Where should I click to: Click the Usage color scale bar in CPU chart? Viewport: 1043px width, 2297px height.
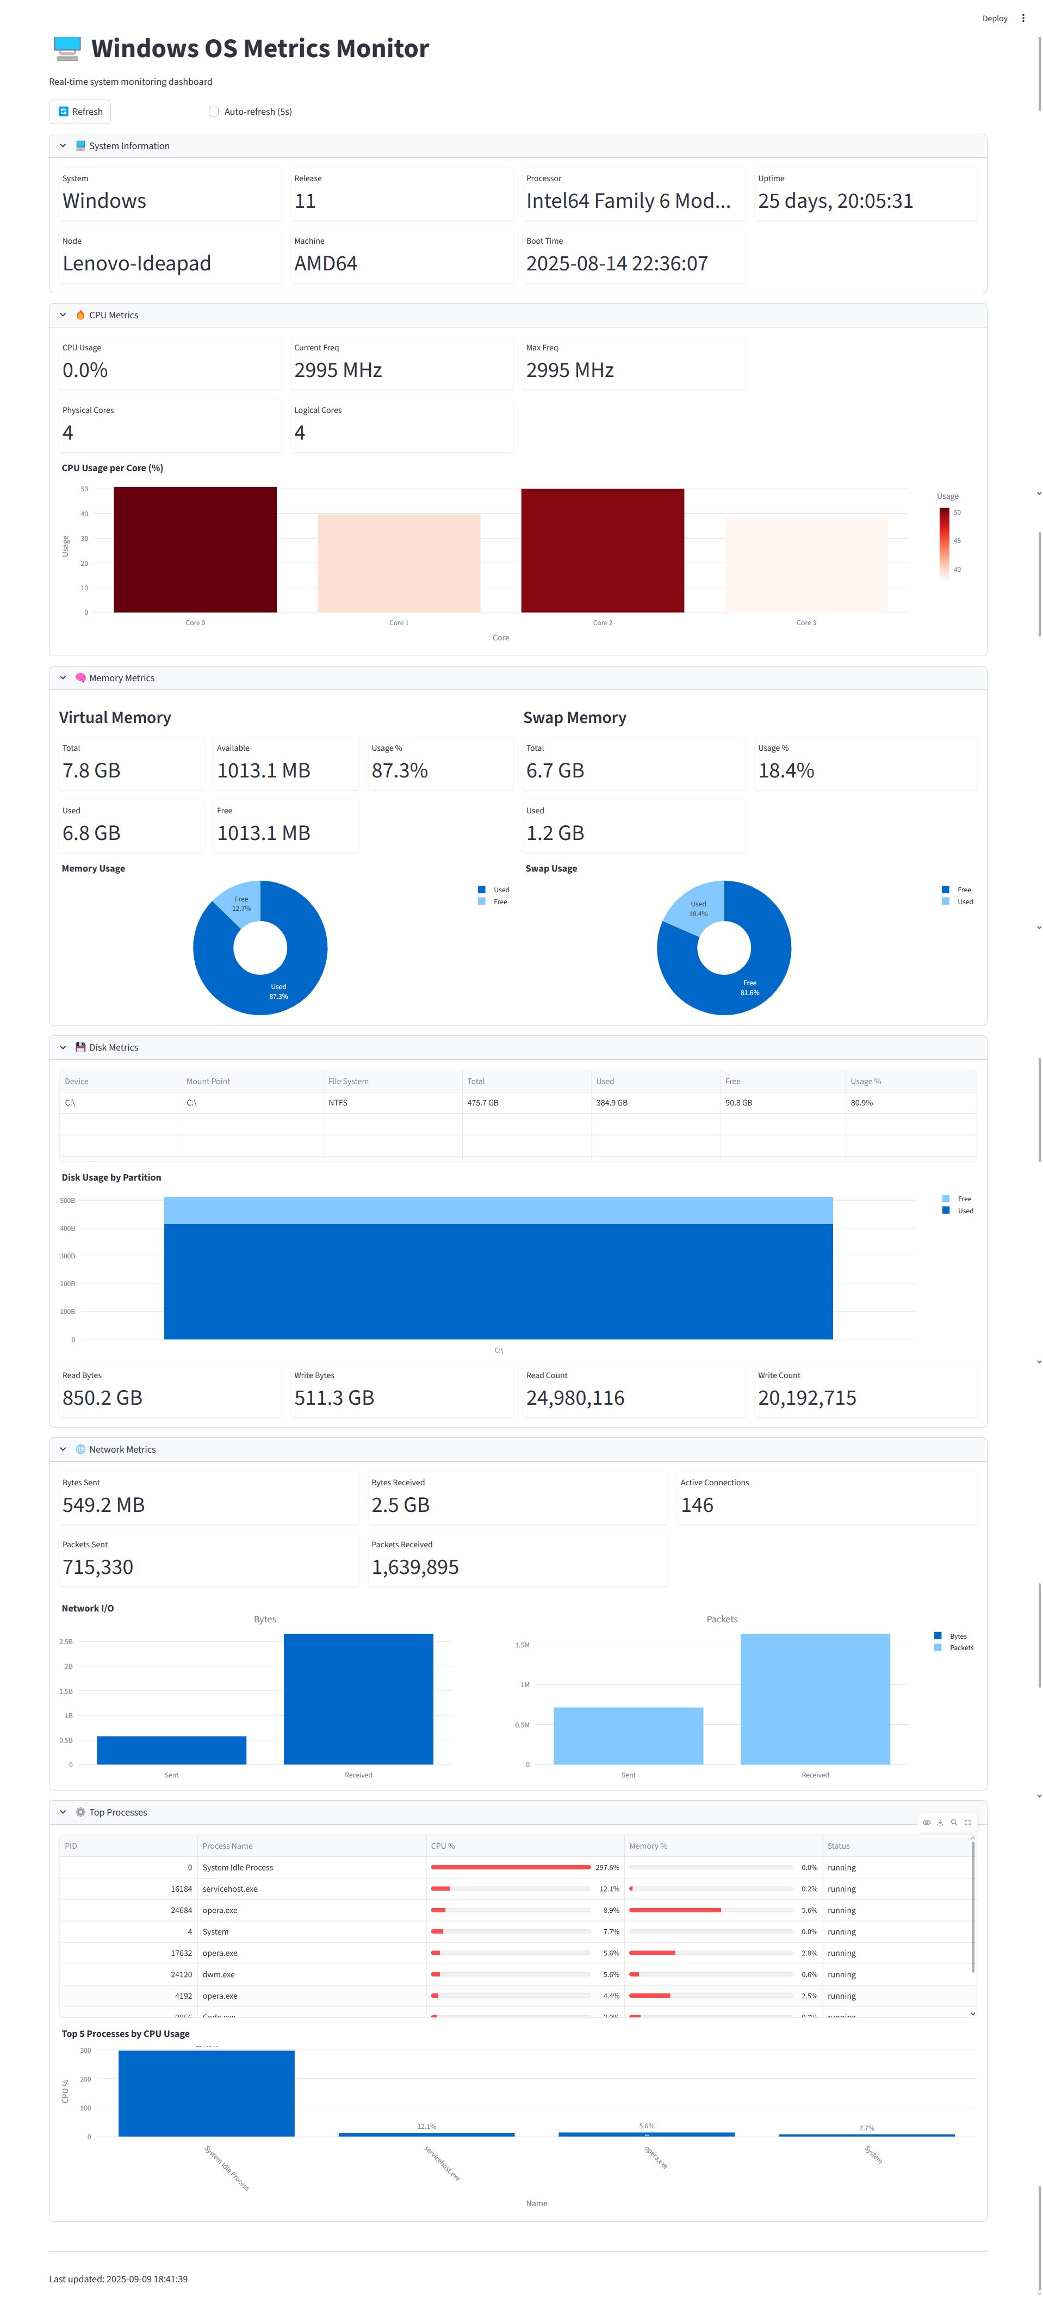point(944,543)
